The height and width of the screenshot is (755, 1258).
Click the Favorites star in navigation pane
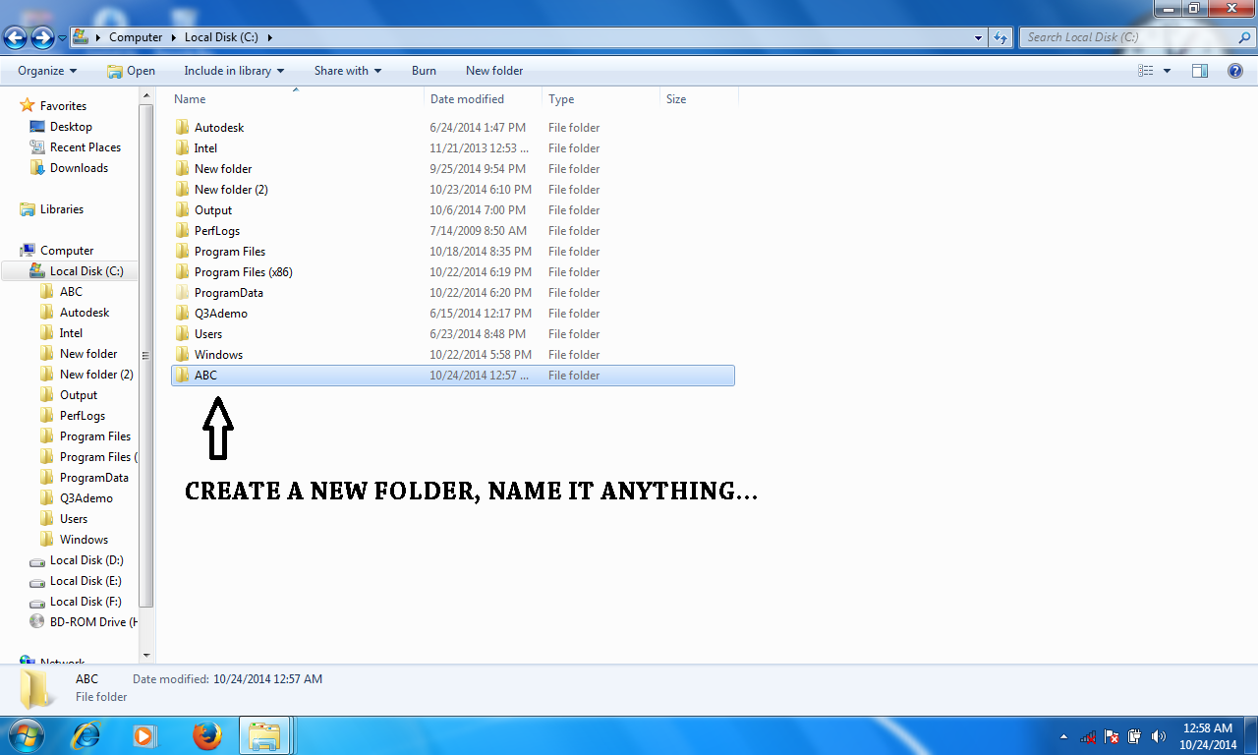tap(29, 106)
